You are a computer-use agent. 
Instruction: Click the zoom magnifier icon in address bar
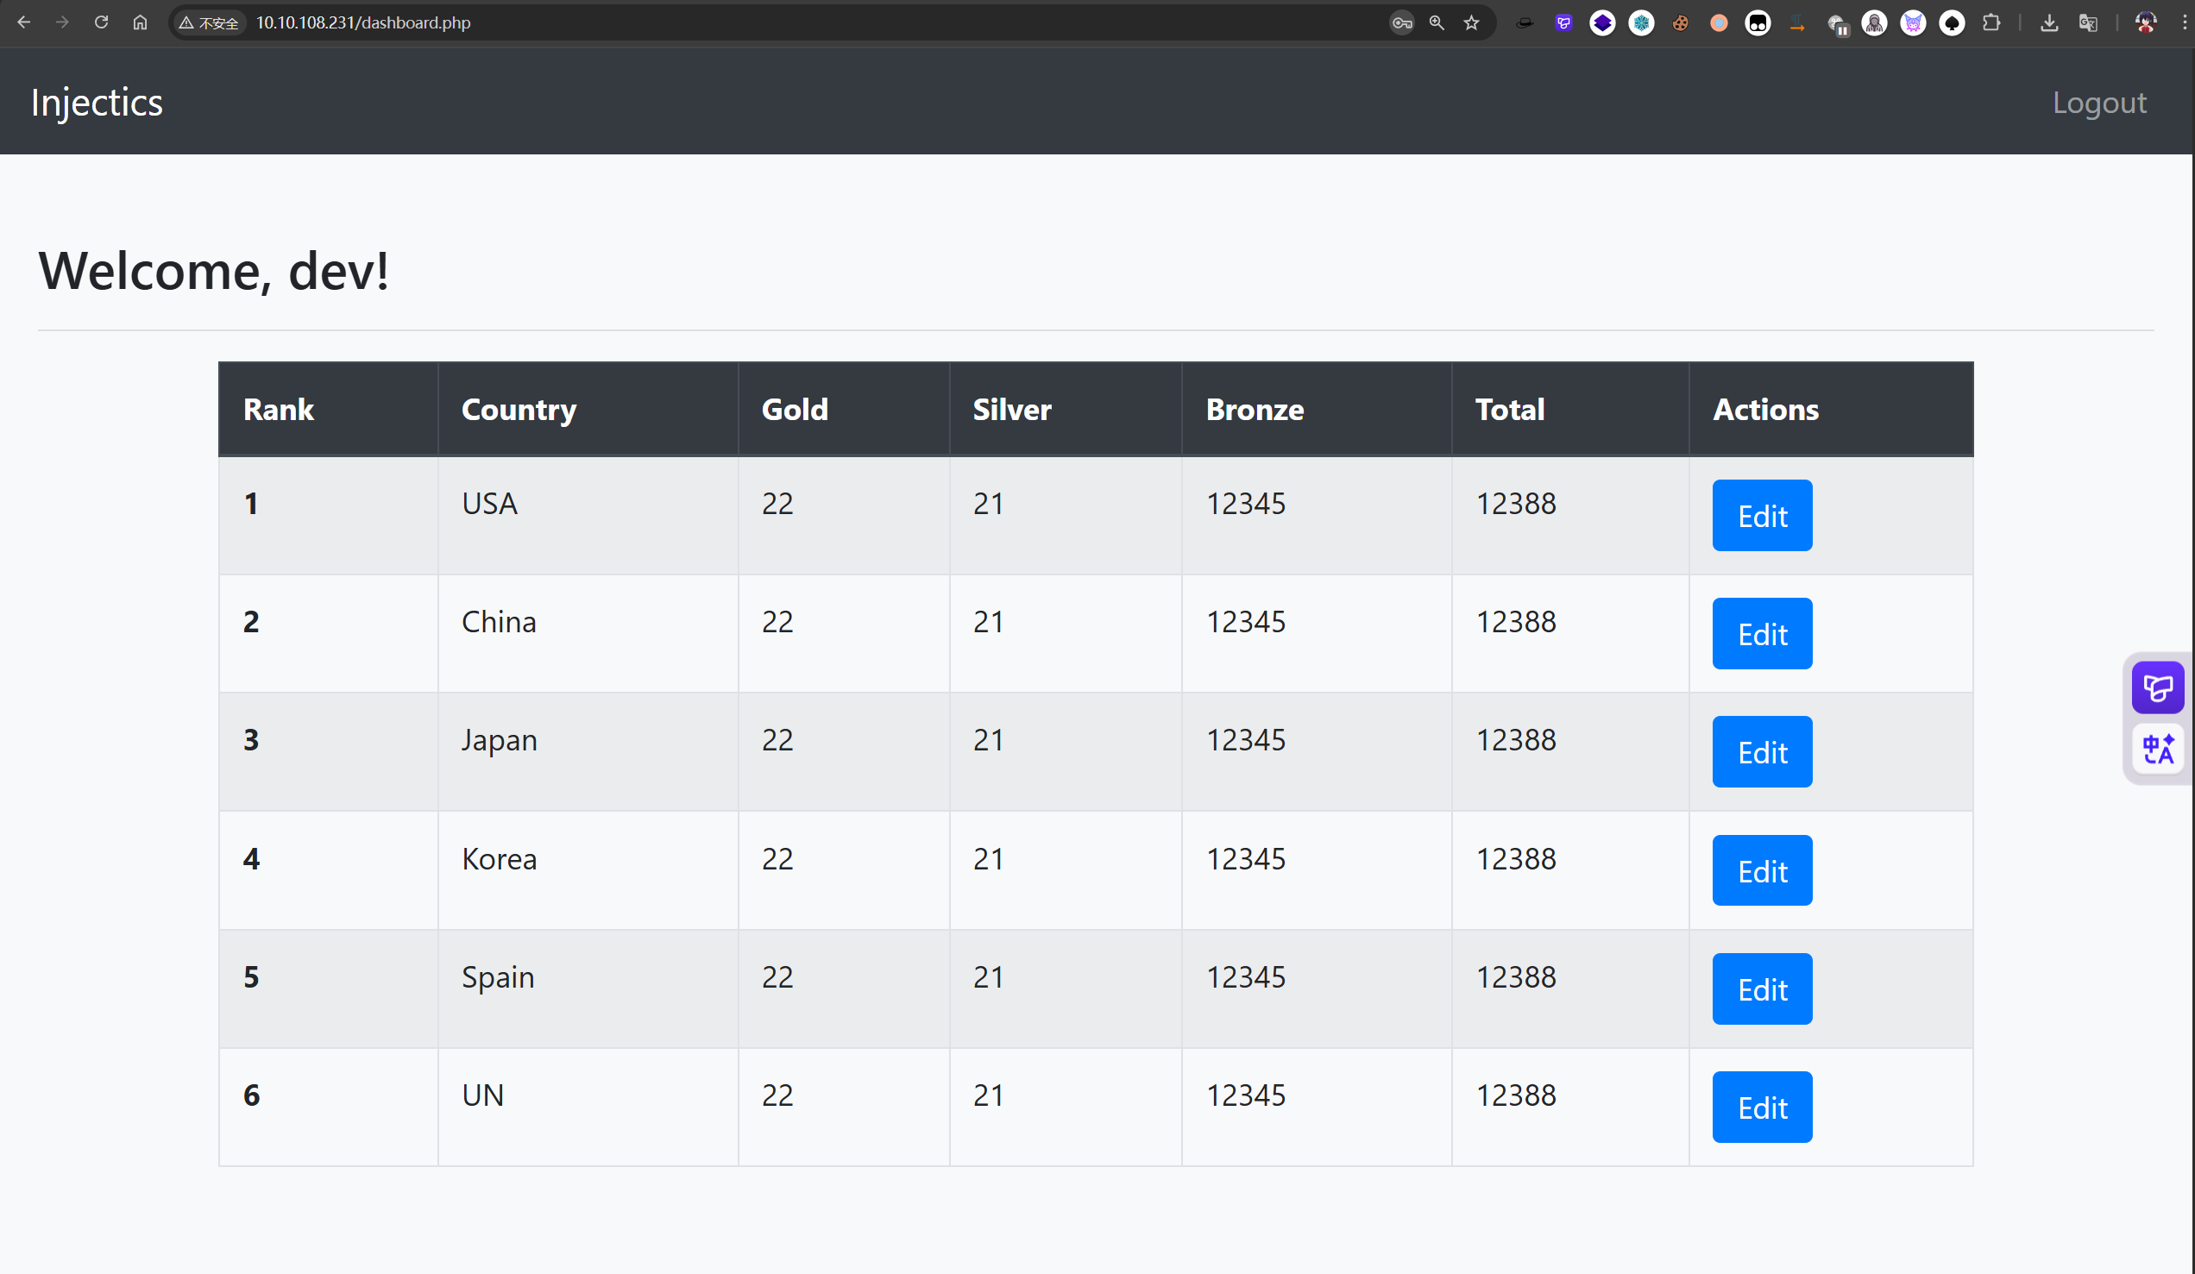click(1437, 23)
